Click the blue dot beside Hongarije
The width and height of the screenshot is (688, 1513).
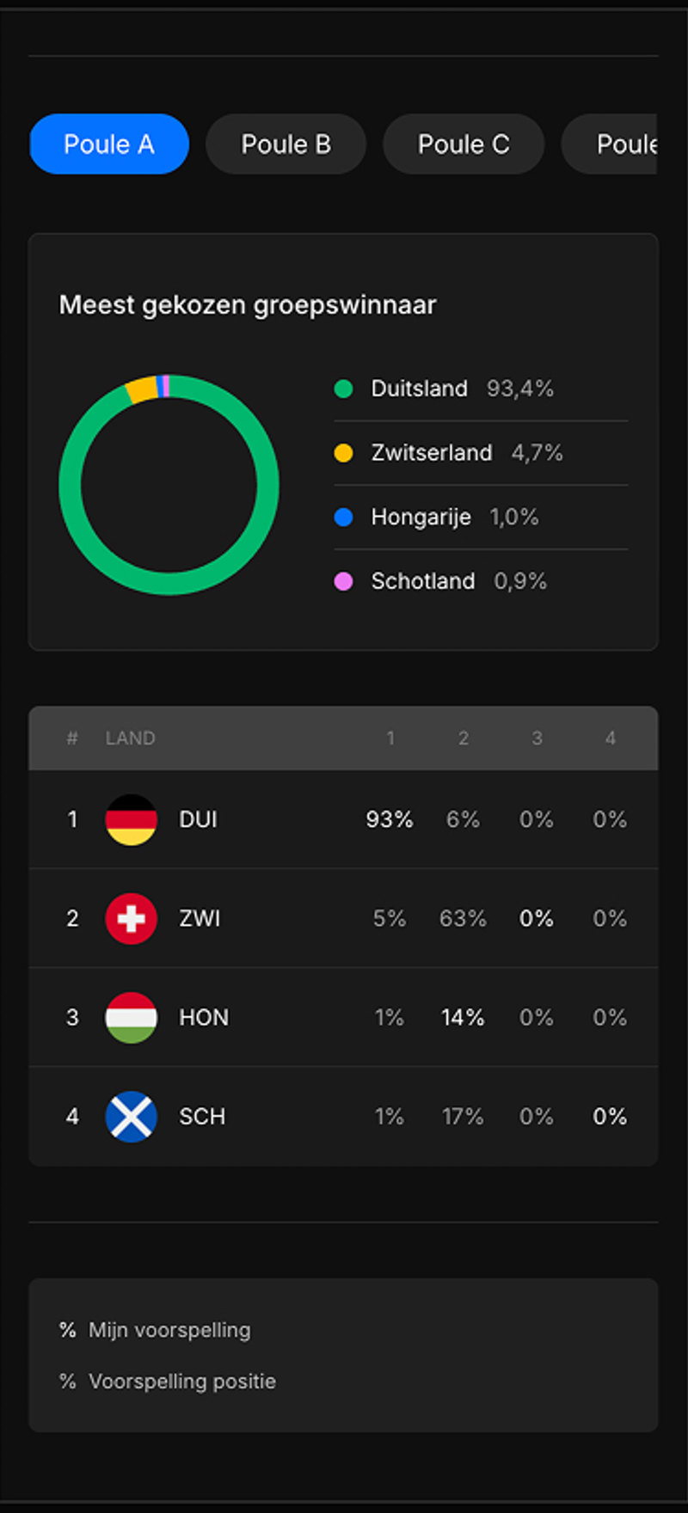point(343,517)
